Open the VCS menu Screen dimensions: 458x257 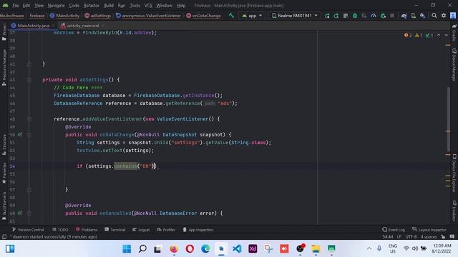148,5
